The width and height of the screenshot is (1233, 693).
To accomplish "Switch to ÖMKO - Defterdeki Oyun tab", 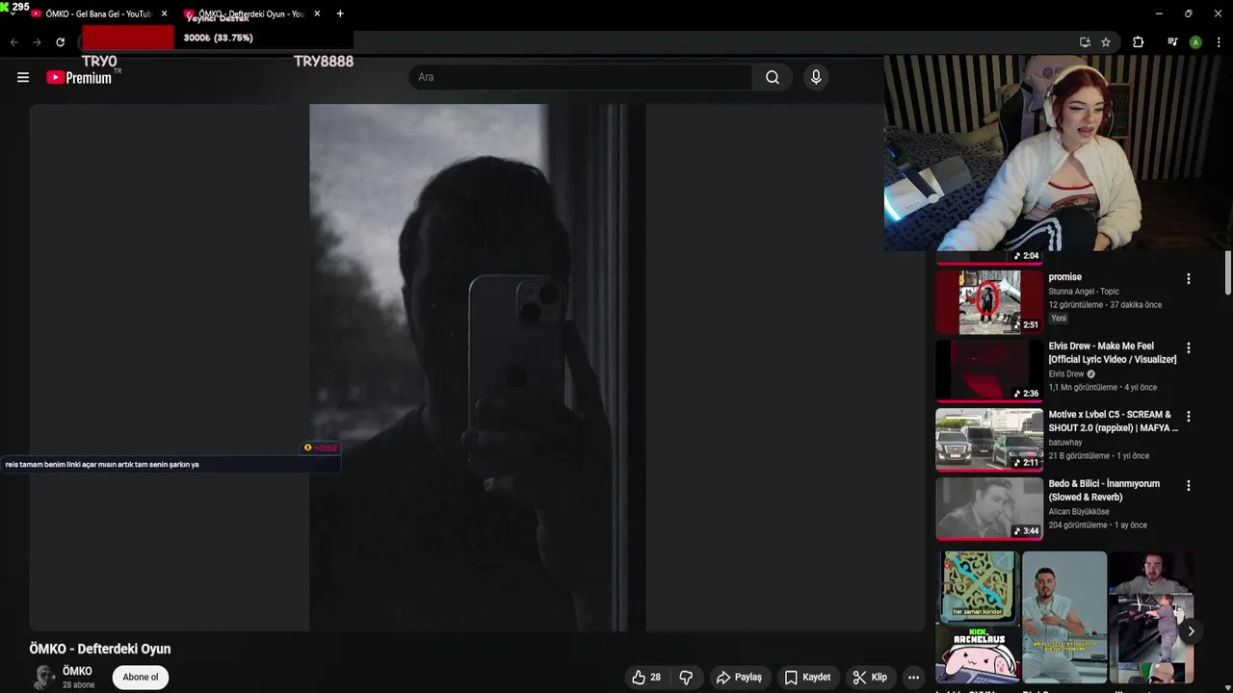I will (x=252, y=14).
